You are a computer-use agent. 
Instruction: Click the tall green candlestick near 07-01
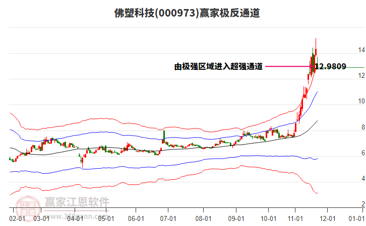coord(164,137)
